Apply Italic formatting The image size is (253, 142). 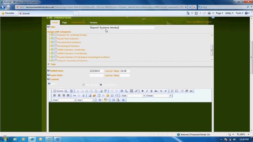point(147,91)
